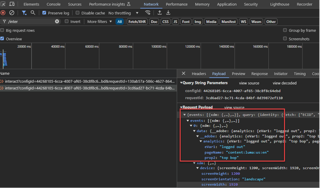Enable the Disable cache checkbox

tap(78, 13)
